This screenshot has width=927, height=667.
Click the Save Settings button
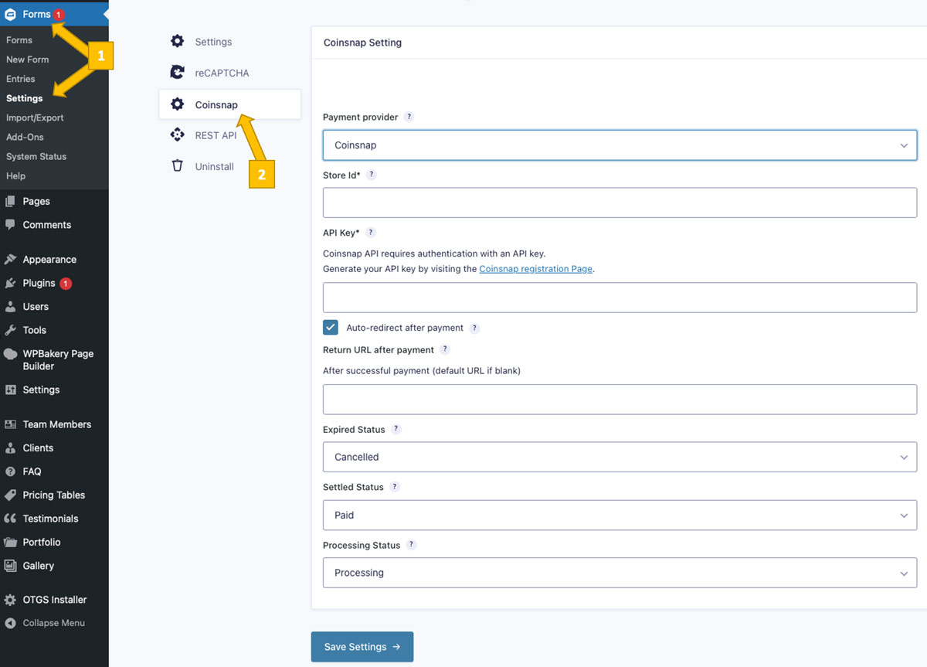point(362,646)
